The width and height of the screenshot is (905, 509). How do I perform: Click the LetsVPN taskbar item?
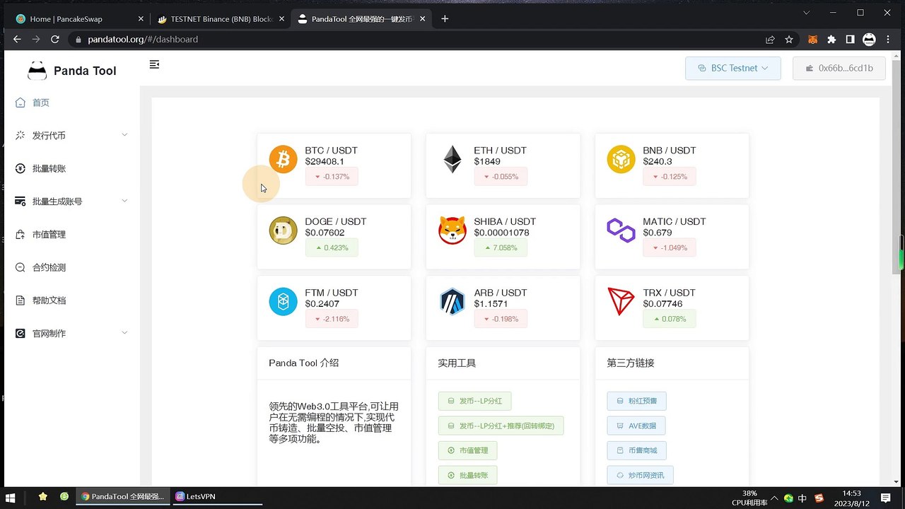coord(218,497)
